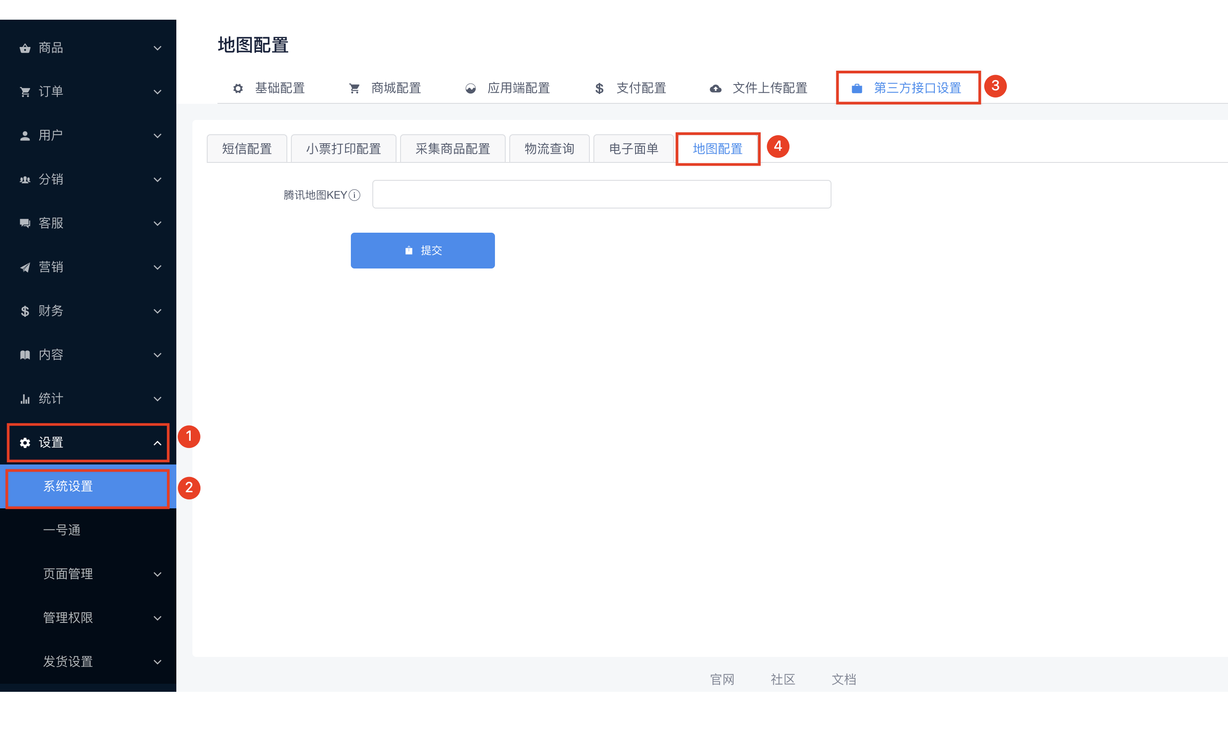Collapse the 设置 menu chevron
This screenshot has height=737, width=1228.
[158, 443]
